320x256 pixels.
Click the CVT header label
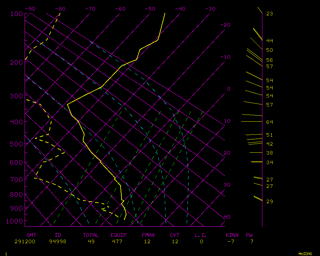tap(175, 235)
